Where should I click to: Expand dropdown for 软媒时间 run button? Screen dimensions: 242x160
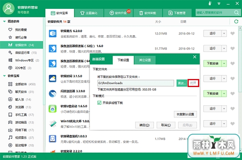coord(224,79)
